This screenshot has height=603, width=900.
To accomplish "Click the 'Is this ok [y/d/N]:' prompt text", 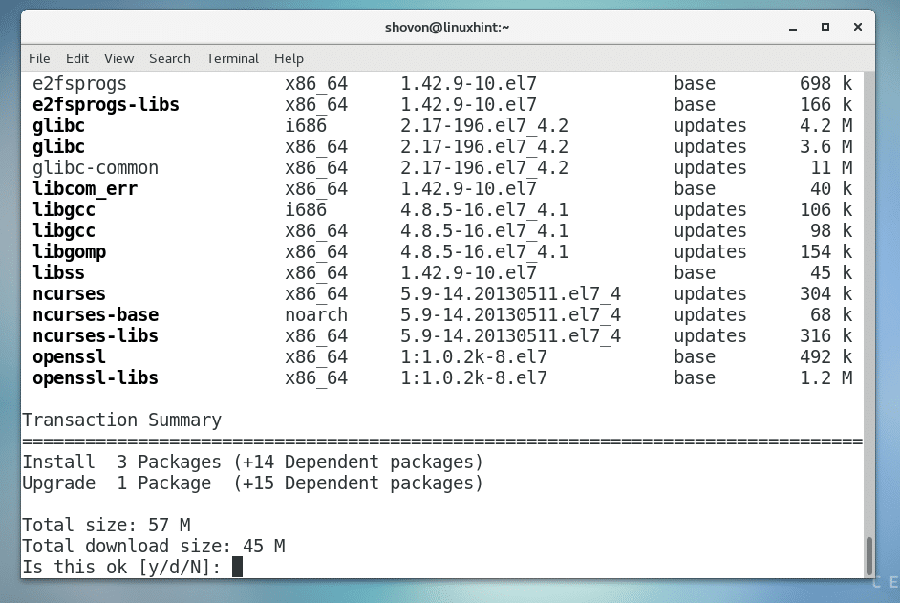I will [x=121, y=568].
